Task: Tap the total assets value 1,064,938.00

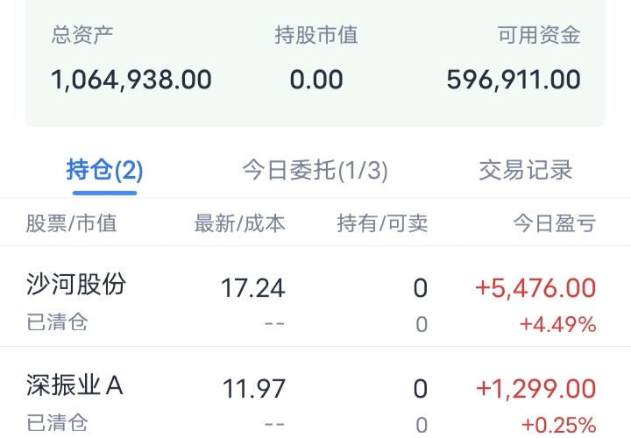Action: pyautogui.click(x=131, y=80)
